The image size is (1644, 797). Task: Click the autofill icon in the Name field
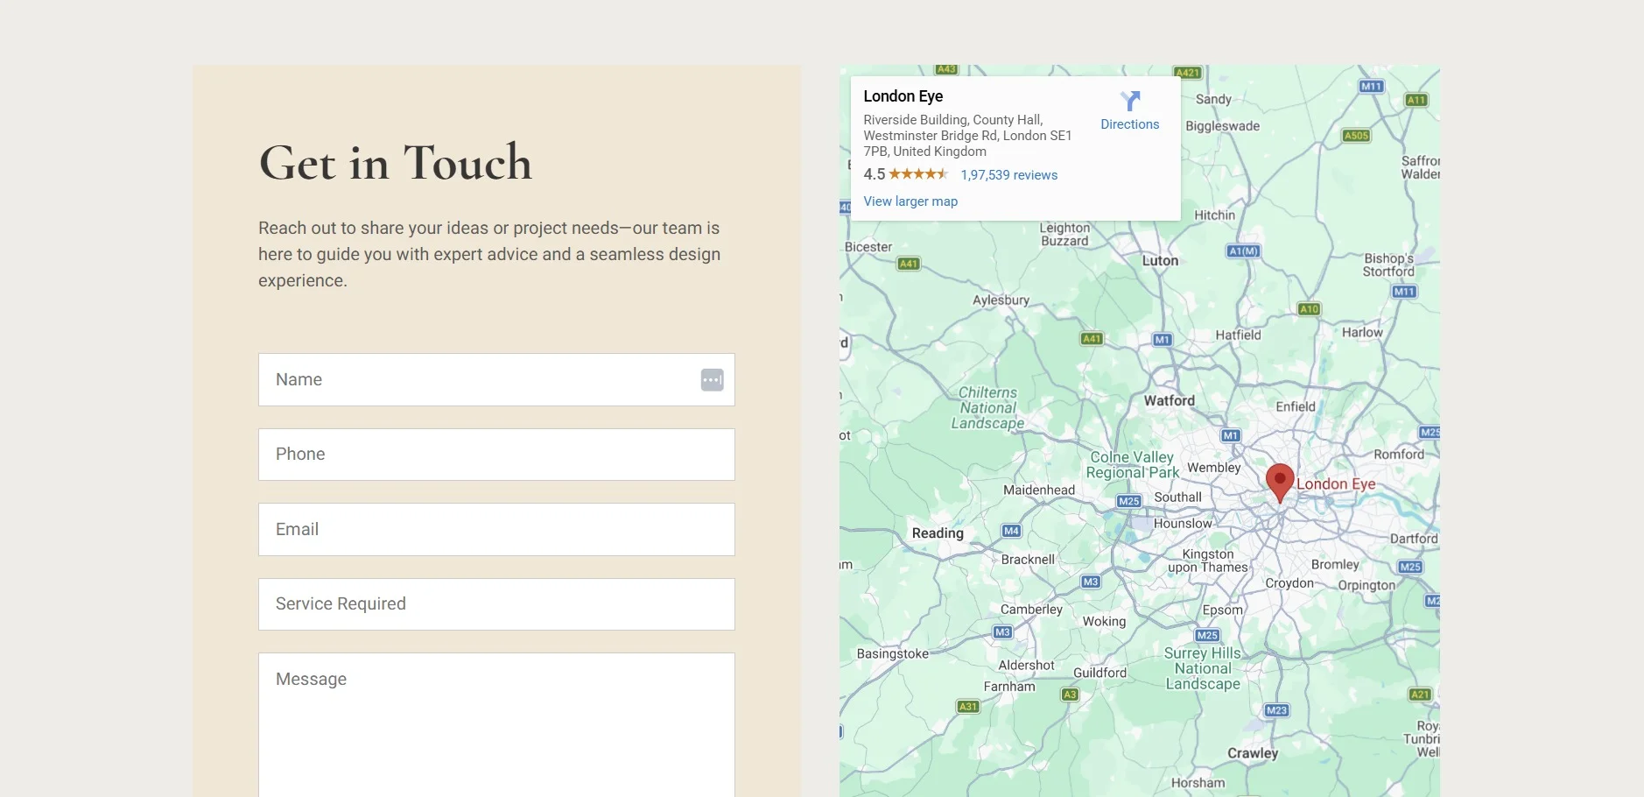(713, 380)
